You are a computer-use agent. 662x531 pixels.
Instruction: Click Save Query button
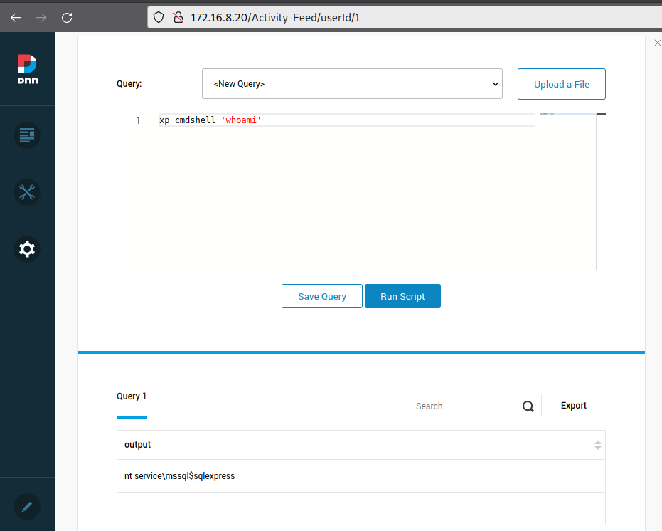tap(322, 296)
